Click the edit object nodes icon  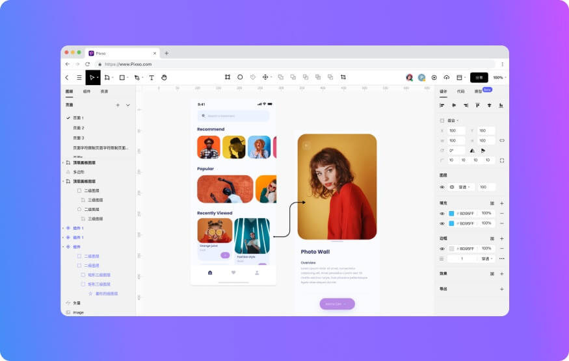[x=228, y=77]
